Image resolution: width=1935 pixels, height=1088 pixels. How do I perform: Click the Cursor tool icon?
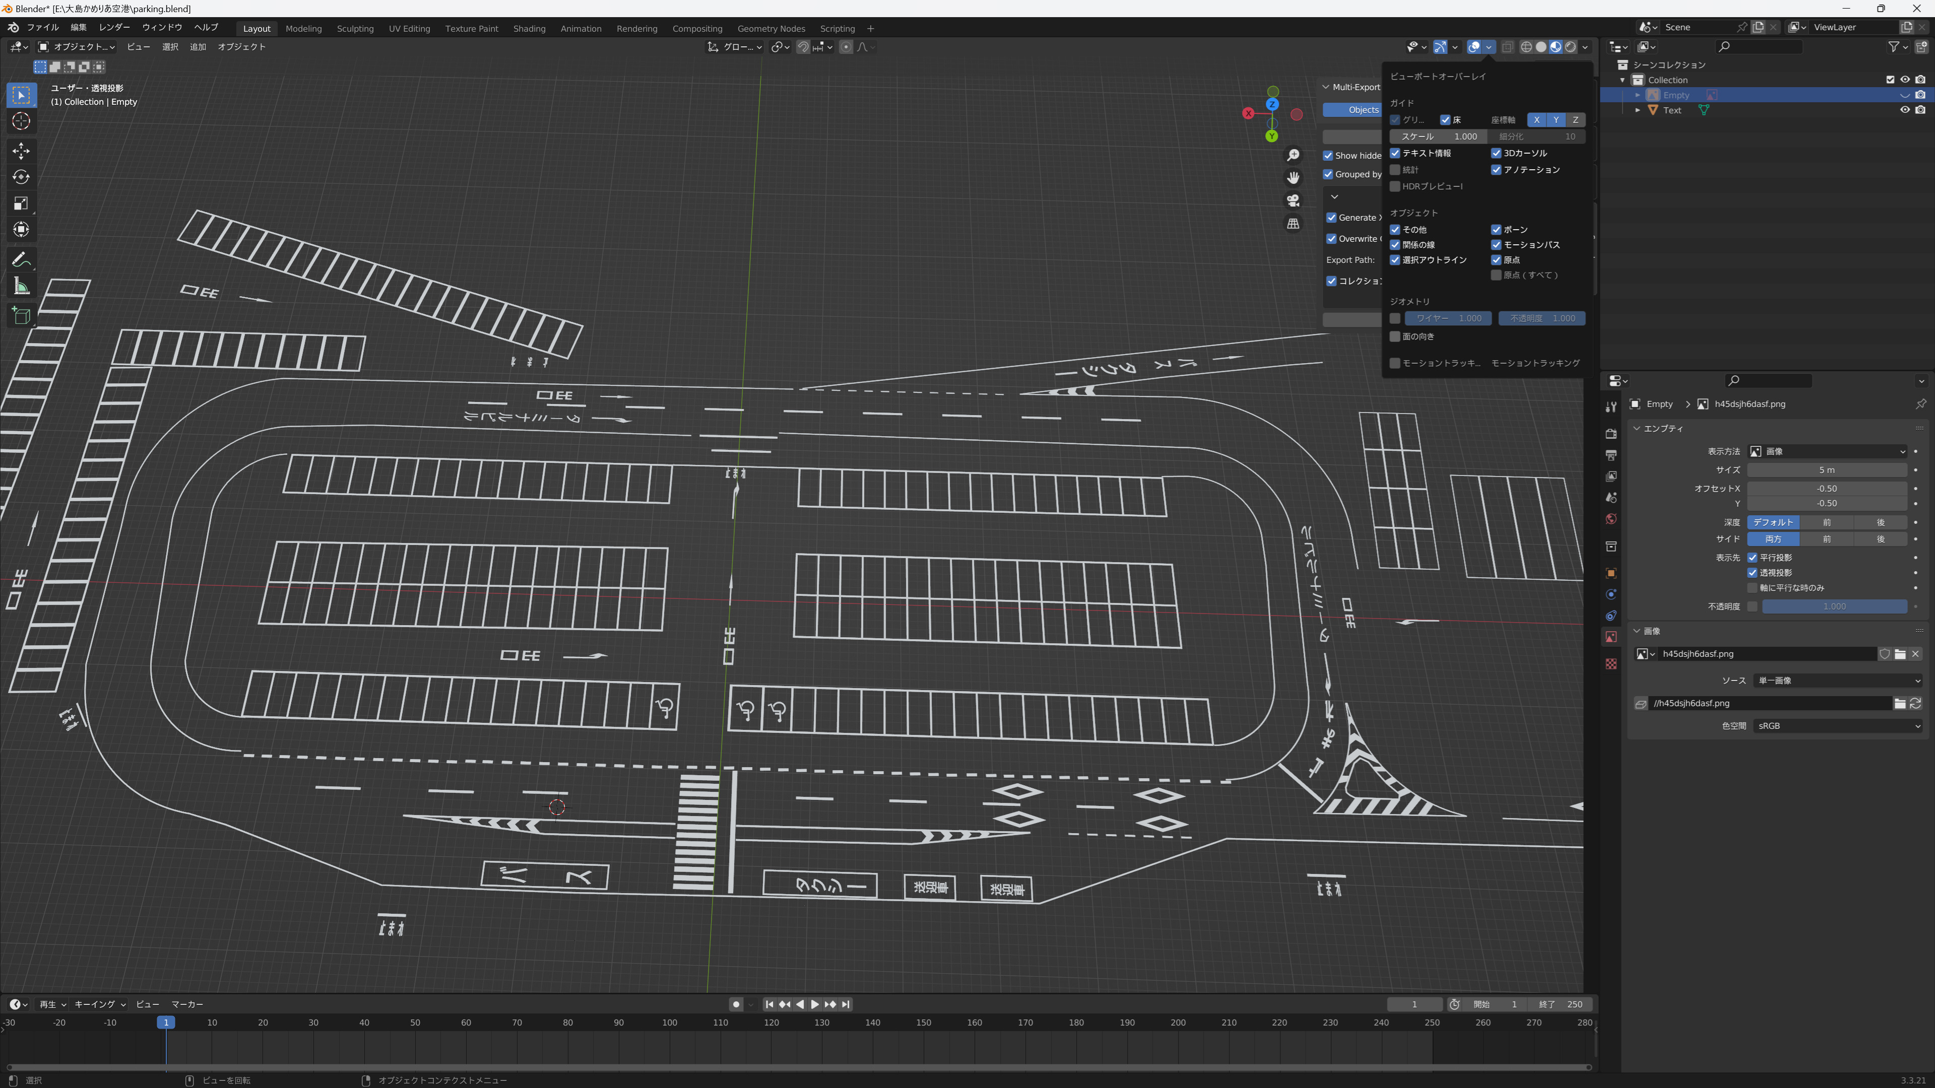pos(21,121)
